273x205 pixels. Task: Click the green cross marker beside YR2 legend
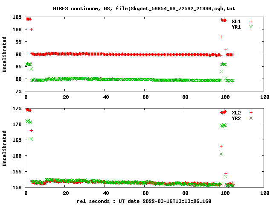click(x=251, y=118)
